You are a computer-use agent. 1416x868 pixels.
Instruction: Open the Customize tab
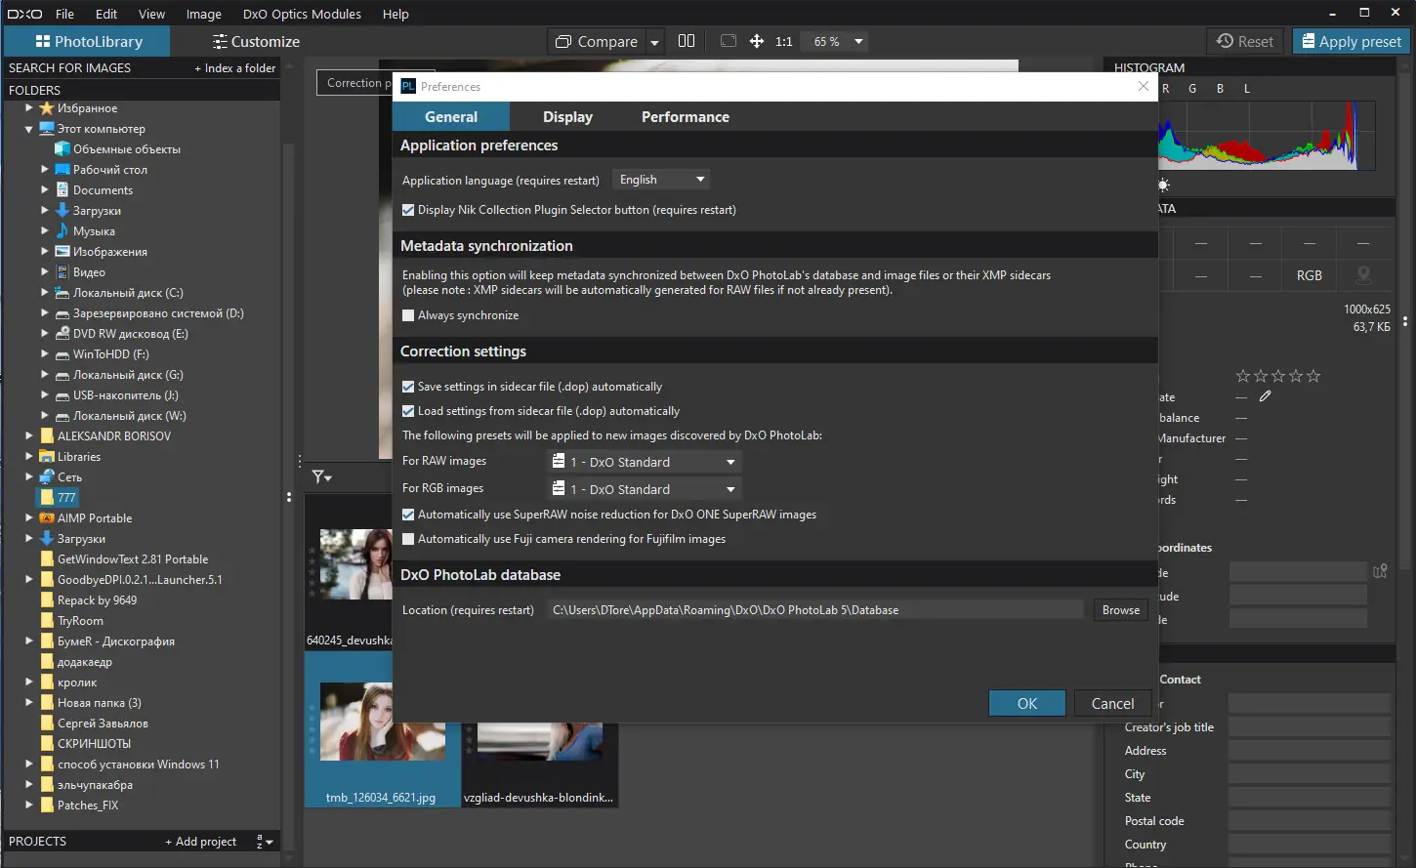[256, 42]
